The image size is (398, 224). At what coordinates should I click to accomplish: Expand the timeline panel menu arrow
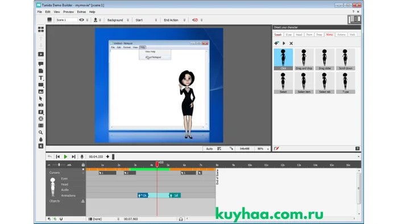(x=358, y=157)
